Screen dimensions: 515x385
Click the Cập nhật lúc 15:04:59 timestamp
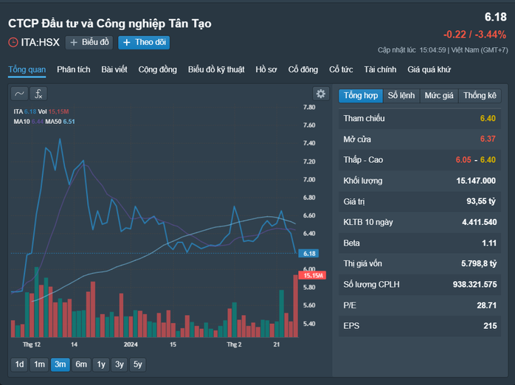(412, 50)
